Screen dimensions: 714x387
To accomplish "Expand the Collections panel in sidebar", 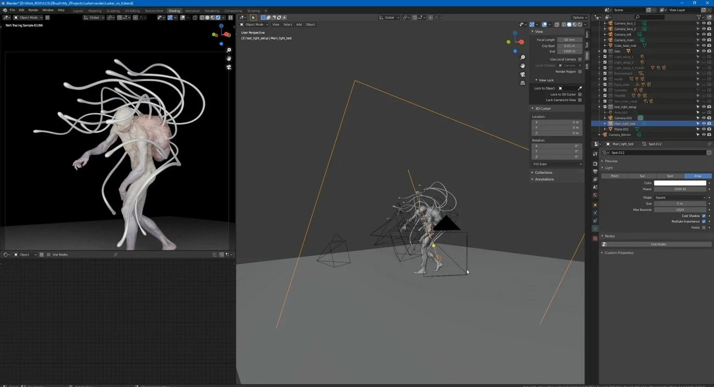I will click(x=544, y=173).
